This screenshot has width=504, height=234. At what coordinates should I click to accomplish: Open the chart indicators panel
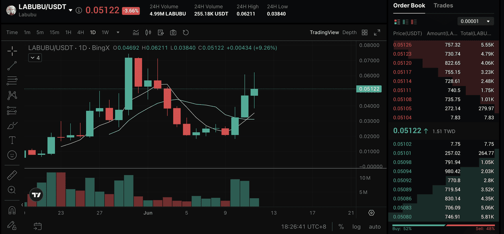tap(136, 33)
